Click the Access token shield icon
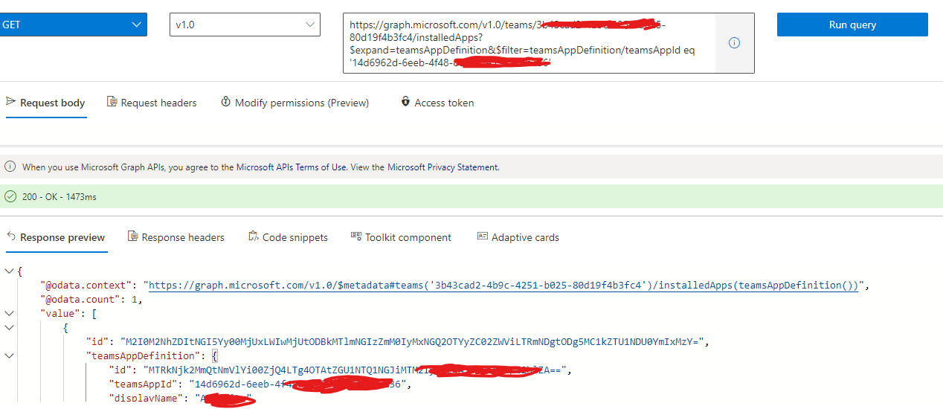The width and height of the screenshot is (943, 409). point(405,102)
